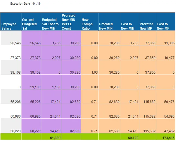The image size is (177, 142).
Task: Select the 54,696 Cost to New MP cell
Action: [168, 116]
